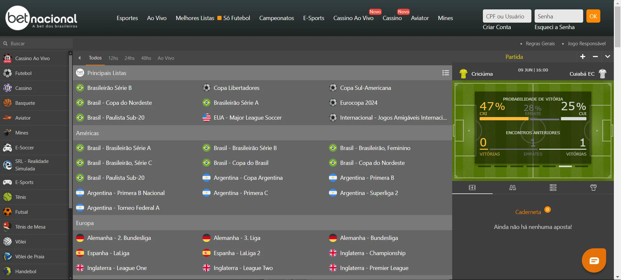Select the Aviator plane sidebar icon
The width and height of the screenshot is (621, 280).
(x=7, y=118)
